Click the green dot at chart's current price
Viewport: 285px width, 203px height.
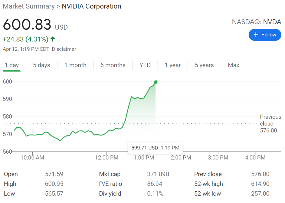coord(156,82)
